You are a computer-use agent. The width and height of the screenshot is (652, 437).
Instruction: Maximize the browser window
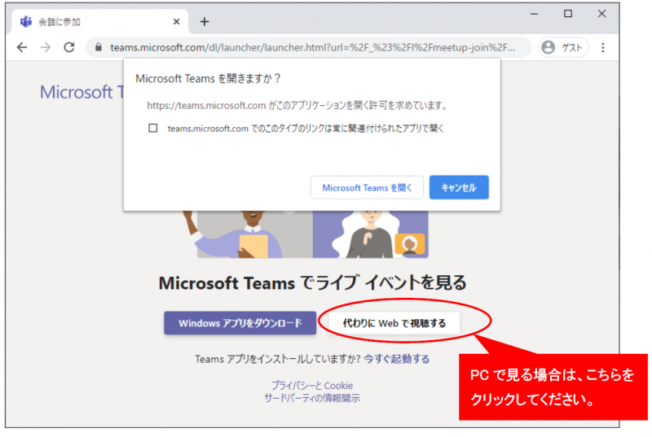(x=568, y=14)
